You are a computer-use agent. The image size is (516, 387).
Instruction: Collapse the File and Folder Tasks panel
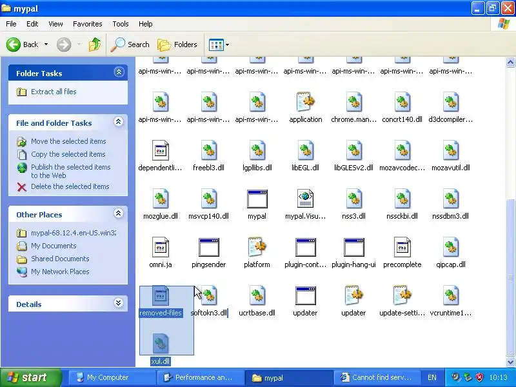(x=119, y=122)
